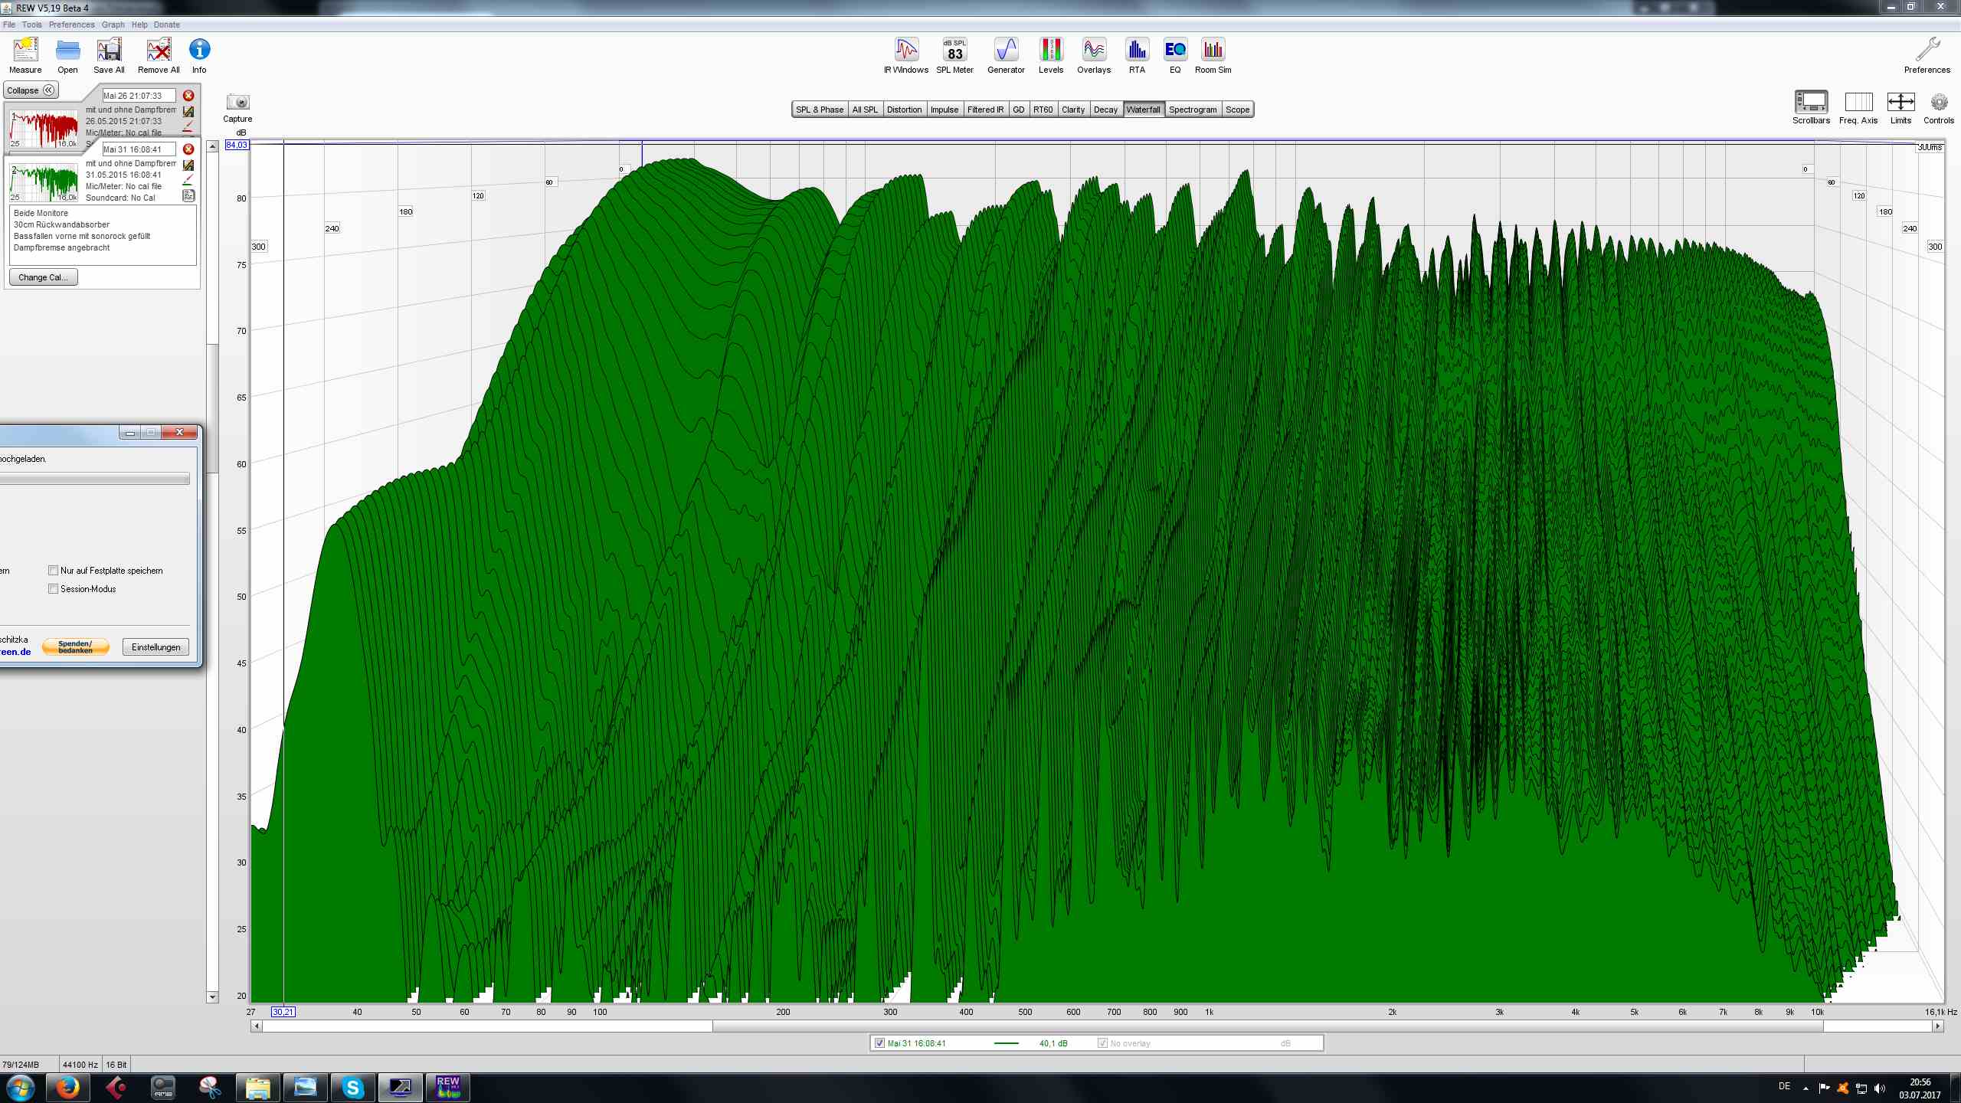Open the Levels meter
The width and height of the screenshot is (1961, 1103).
tap(1051, 50)
